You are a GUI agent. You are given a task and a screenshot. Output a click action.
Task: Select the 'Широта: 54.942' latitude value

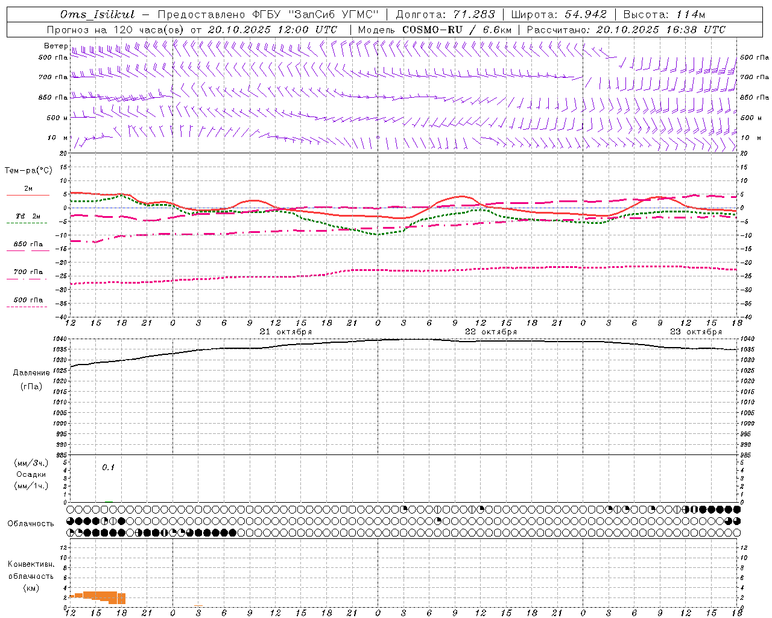tap(558, 14)
